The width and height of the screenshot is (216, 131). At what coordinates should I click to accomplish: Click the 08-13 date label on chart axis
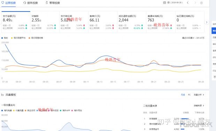99,82
